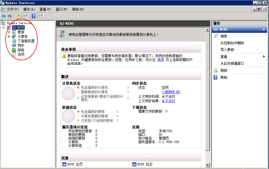Viewport: 269px width, 169px height.
Task: Click the warning icon in 待办事项
Action: (x=64, y=56)
